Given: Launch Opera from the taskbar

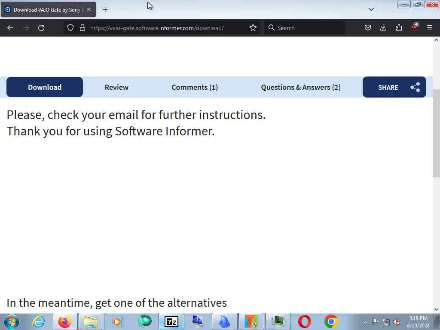Looking at the screenshot, I should (305, 321).
